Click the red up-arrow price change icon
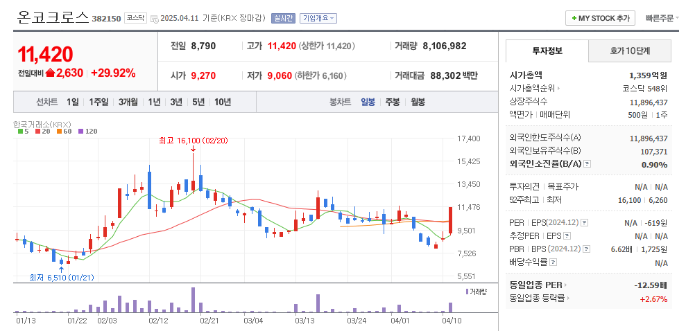Viewport: 686px width, 331px height. tap(50, 73)
